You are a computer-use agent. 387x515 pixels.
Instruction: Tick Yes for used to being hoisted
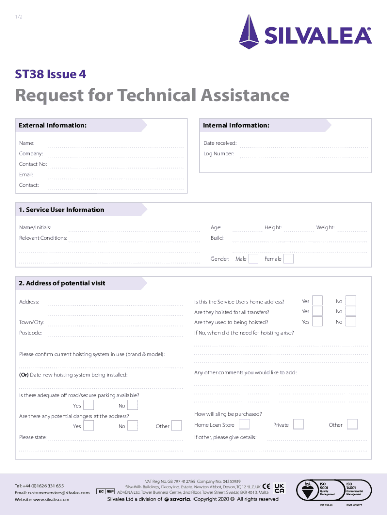317,321
